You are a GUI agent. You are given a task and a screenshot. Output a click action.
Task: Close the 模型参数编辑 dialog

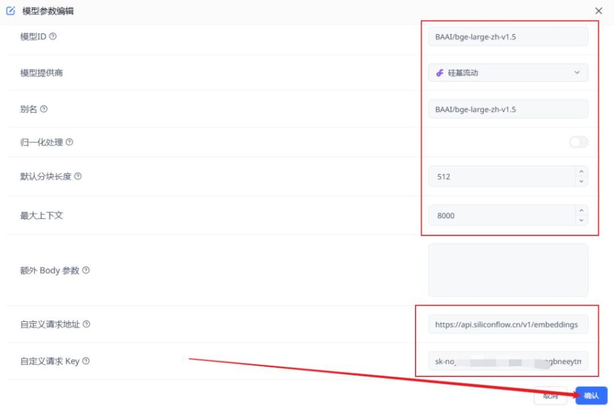tap(598, 11)
